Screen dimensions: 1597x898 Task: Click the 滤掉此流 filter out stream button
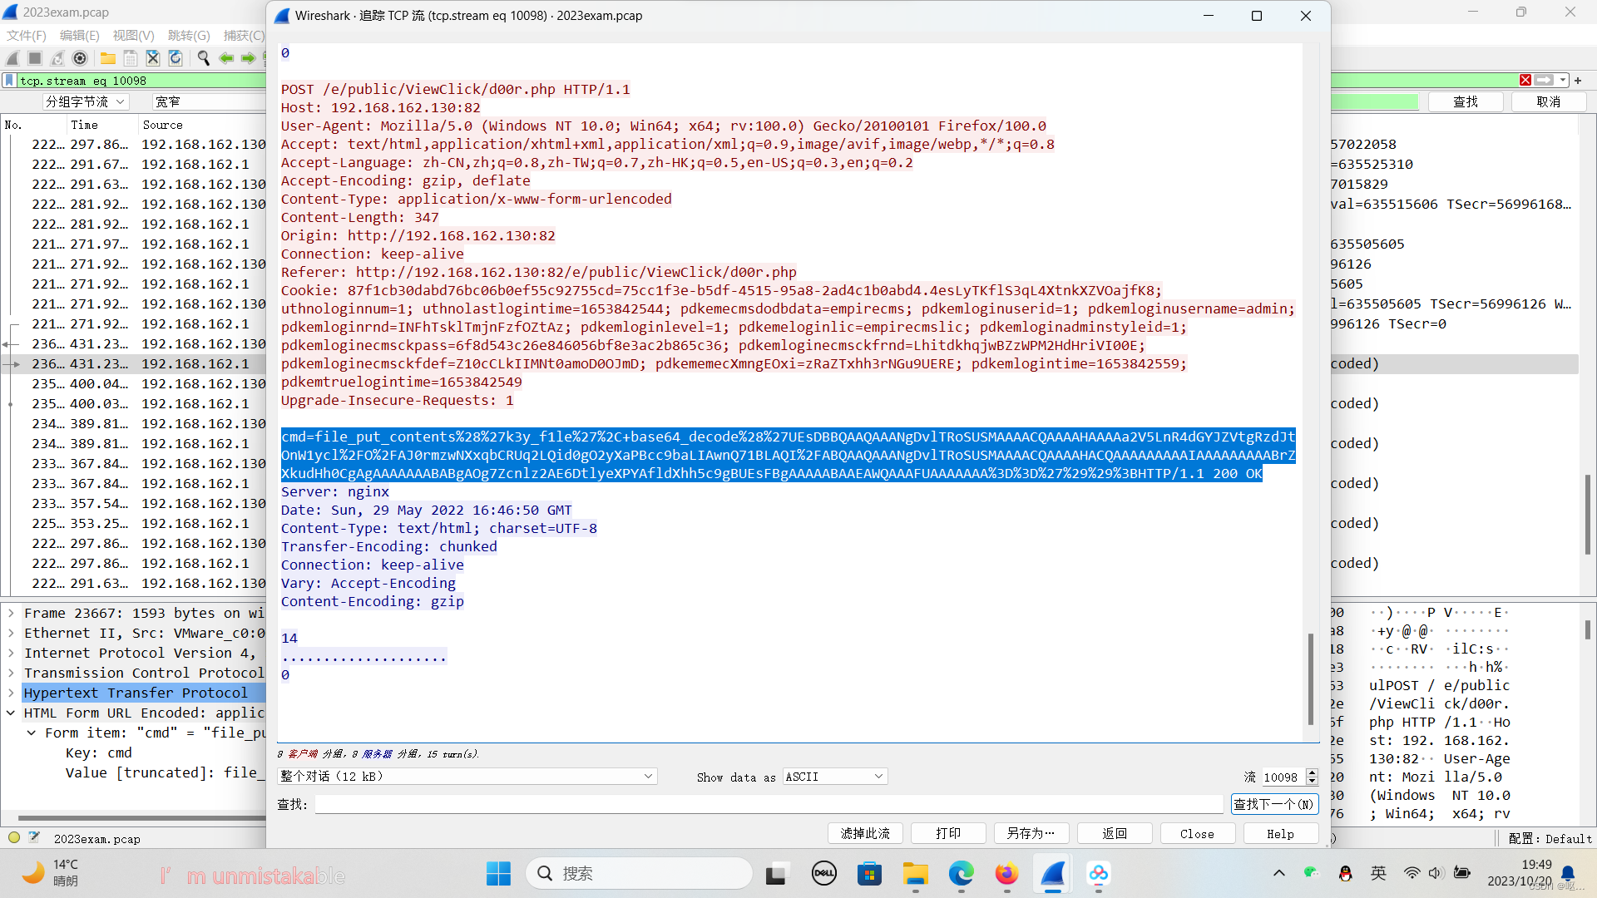[x=865, y=833]
